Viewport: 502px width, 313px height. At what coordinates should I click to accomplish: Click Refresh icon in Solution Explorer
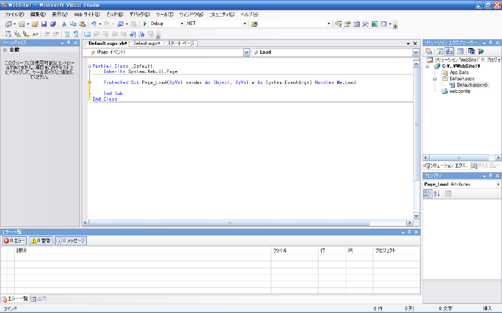point(440,52)
